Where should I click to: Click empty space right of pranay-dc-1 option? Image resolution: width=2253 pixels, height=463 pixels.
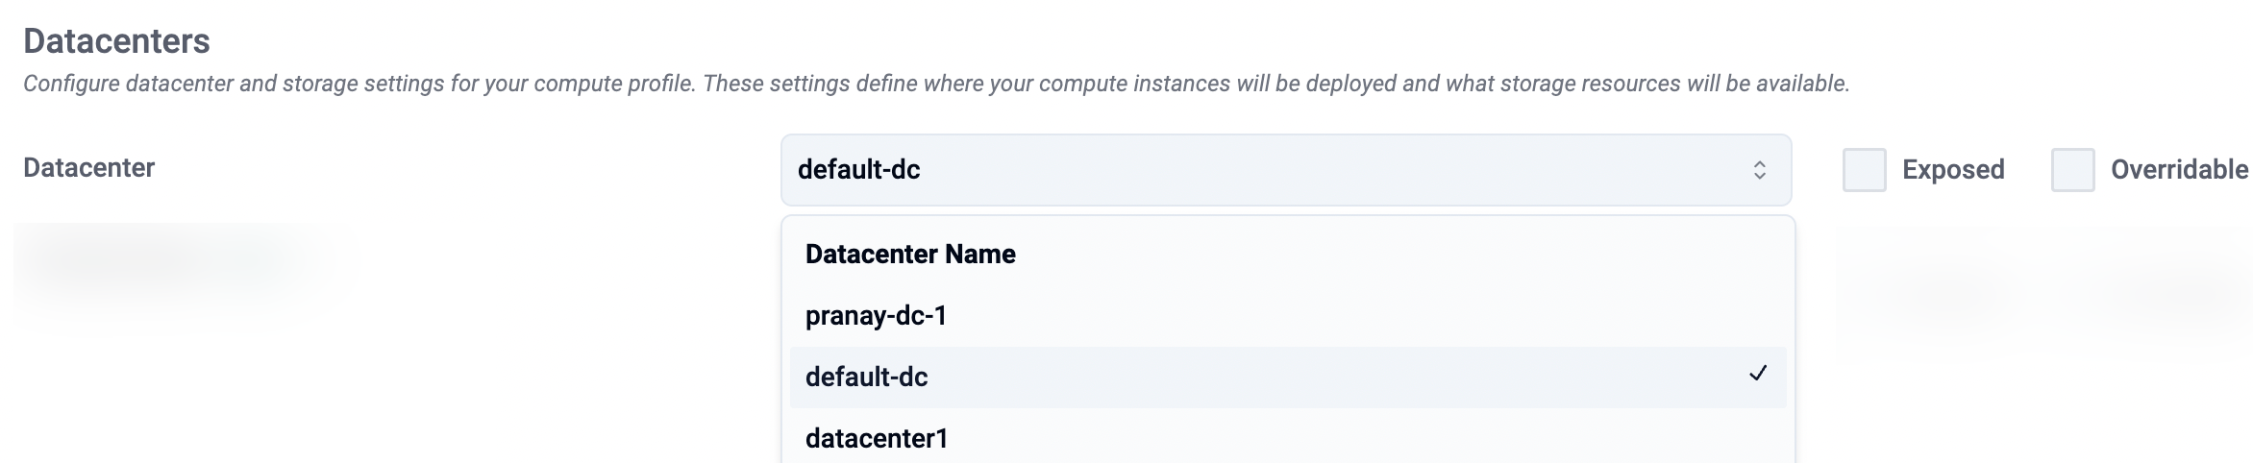tap(1346, 316)
